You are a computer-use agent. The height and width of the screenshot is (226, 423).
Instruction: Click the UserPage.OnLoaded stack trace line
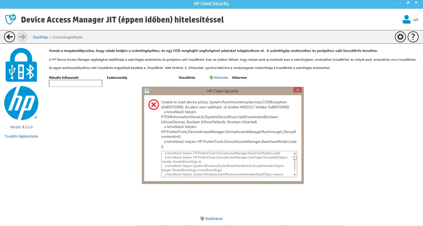(x=225, y=159)
